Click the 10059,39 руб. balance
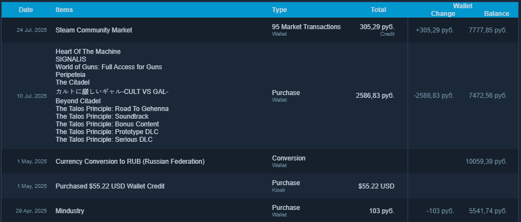This screenshot has height=222, width=521. pos(486,162)
